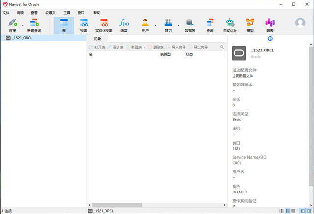Click the Navicat logo in the title bar
Screen dimensions: 314x214
(x=5, y=4)
